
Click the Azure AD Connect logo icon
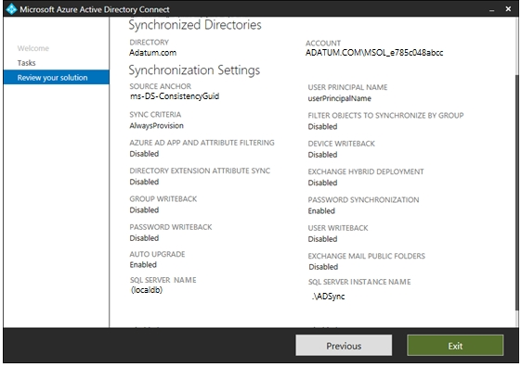pos(11,9)
